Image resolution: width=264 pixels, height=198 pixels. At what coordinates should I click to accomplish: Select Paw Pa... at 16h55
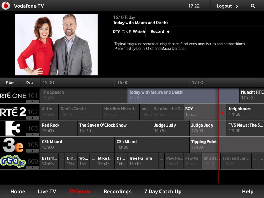[193, 161]
